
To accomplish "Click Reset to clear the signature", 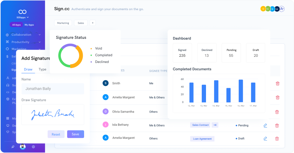I will (56, 134).
